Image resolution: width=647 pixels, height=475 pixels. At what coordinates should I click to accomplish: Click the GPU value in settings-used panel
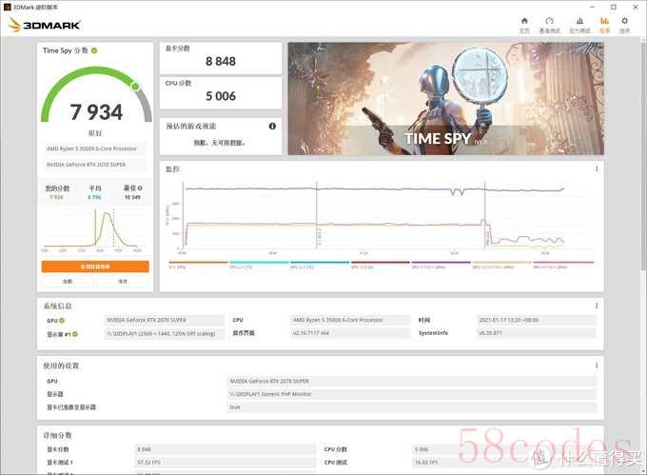(412, 382)
